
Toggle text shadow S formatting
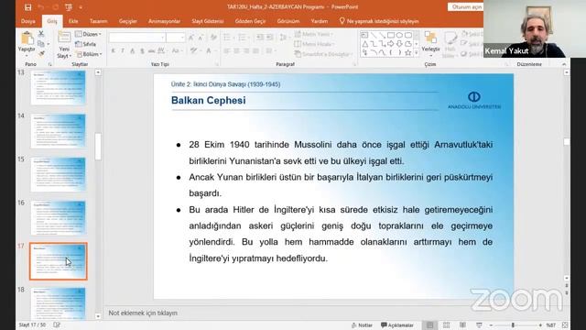coord(142,51)
